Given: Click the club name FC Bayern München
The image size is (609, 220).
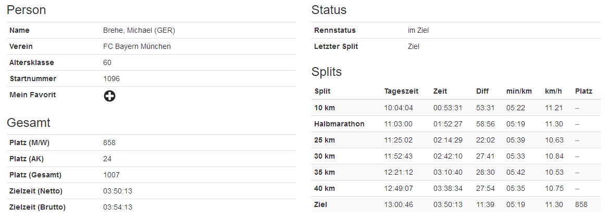Looking at the screenshot, I should (137, 46).
